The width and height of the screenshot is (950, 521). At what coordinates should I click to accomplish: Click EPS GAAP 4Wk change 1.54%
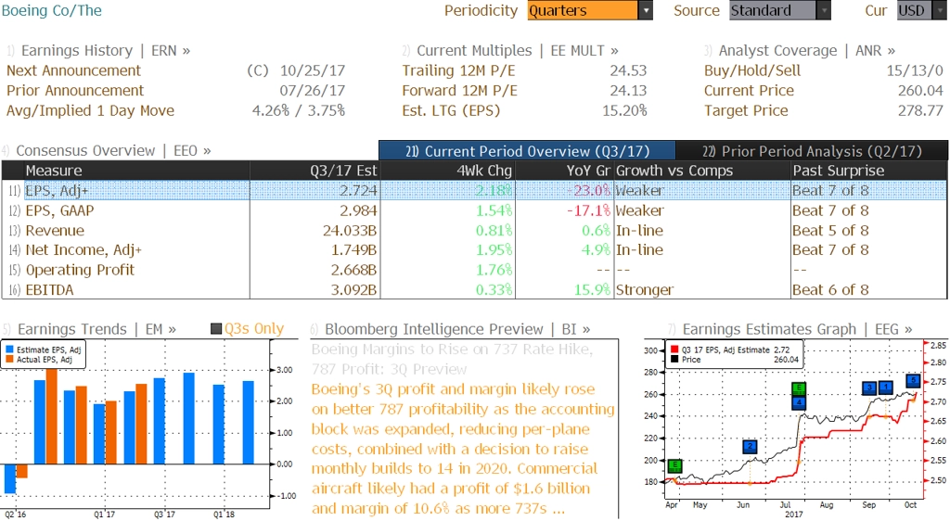pos(494,210)
